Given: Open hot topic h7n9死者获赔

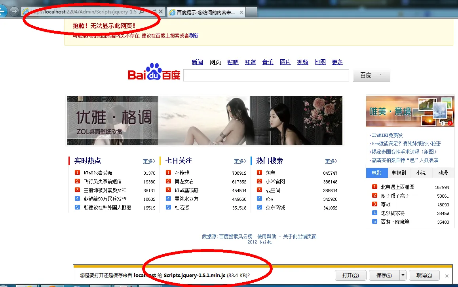Looking at the screenshot, I should 98,173.
